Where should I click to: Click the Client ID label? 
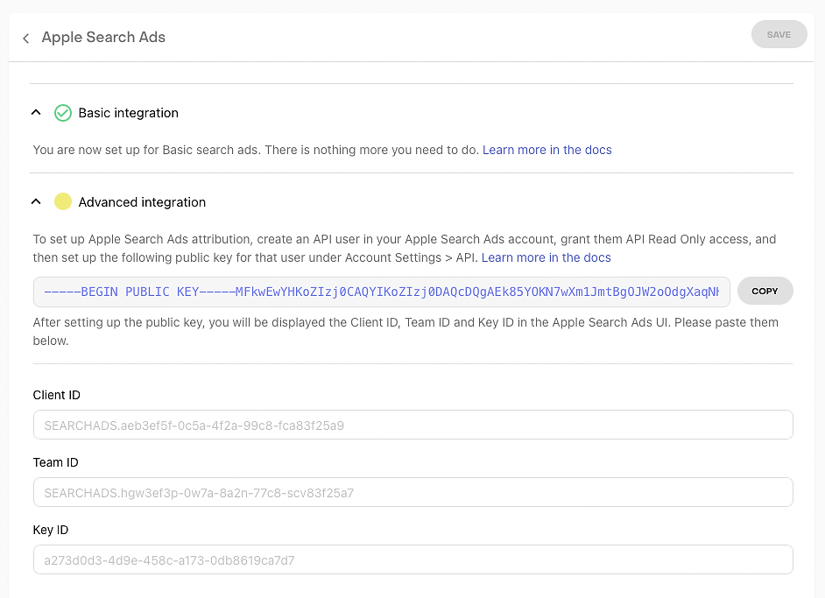pos(56,395)
